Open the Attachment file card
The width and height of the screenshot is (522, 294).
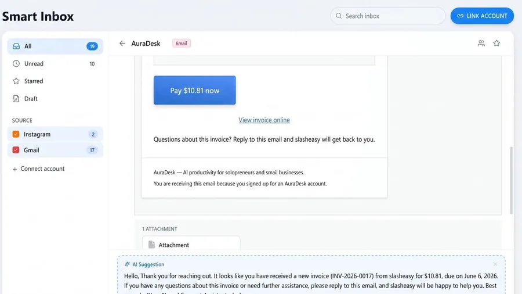[191, 243]
